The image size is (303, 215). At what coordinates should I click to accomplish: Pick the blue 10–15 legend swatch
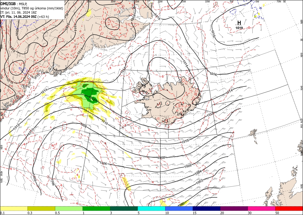click(179, 208)
